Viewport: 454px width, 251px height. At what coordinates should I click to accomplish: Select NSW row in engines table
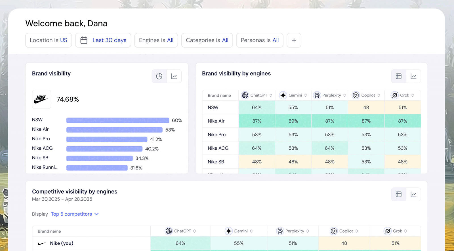pyautogui.click(x=312, y=108)
